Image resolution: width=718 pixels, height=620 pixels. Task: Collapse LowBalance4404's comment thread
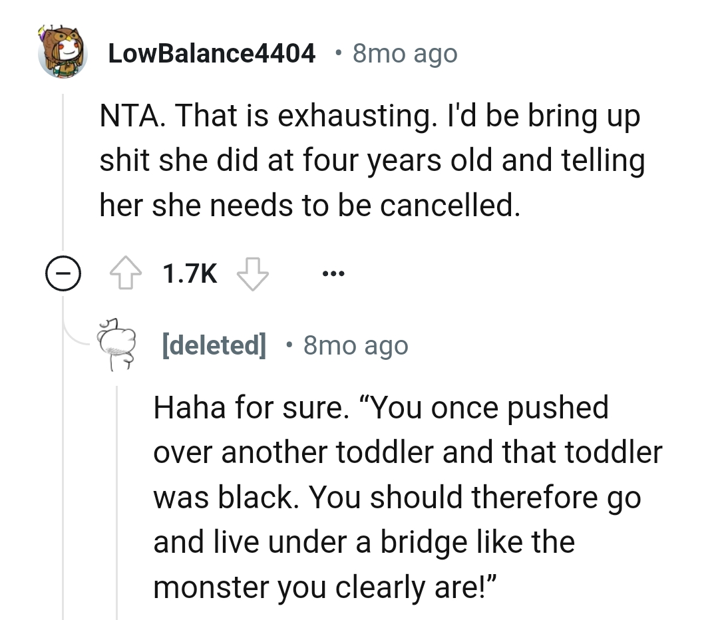pyautogui.click(x=62, y=273)
